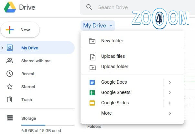Screen dimensions: 195x134
Task: Click the New folder icon
Action: (92, 41)
